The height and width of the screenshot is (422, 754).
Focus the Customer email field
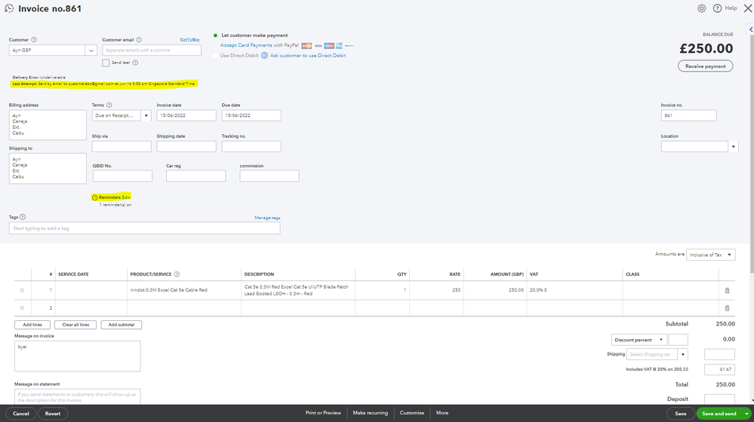click(x=152, y=50)
